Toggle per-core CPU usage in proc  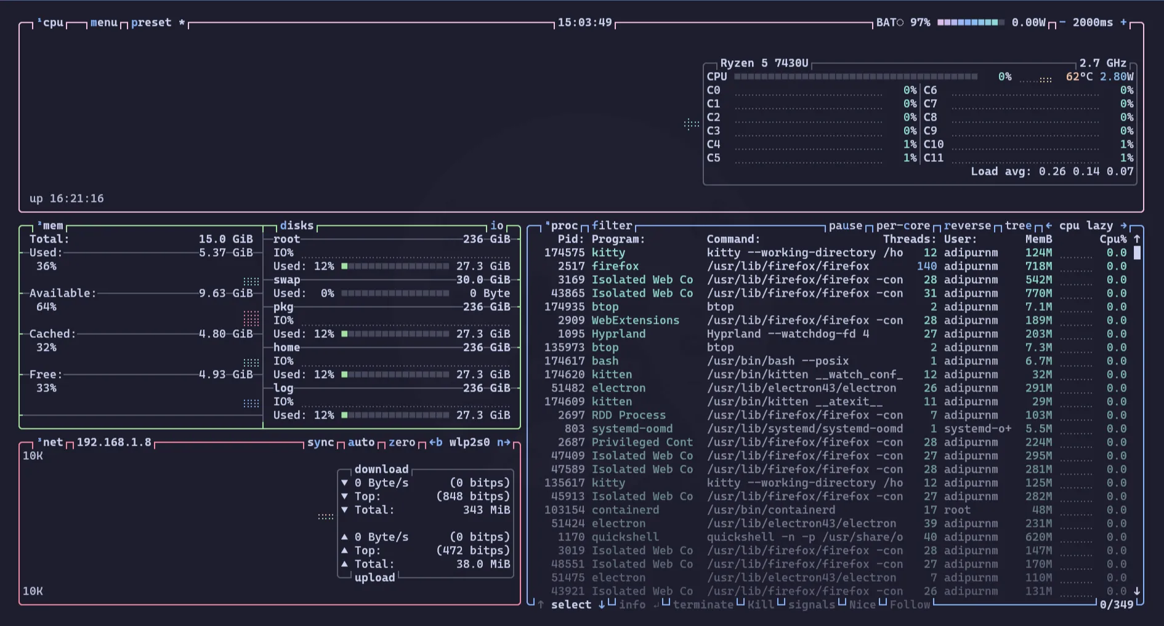(903, 226)
